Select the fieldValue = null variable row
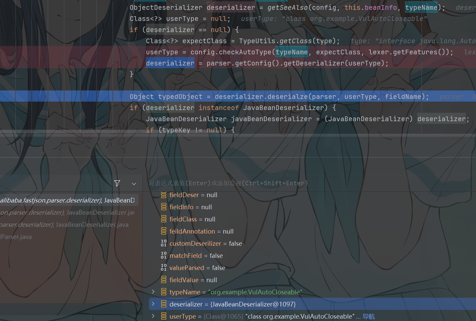 coord(312,280)
